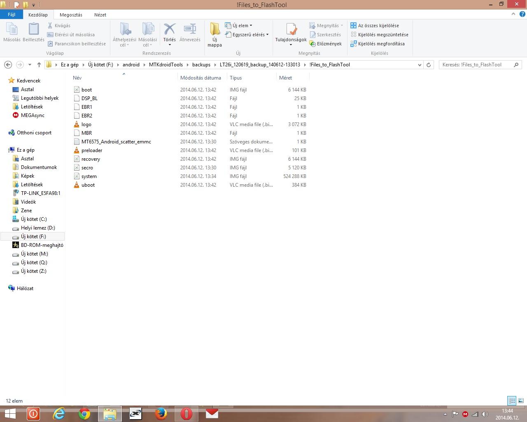527x422 pixels.
Task: Go back with the back arrow
Action: tap(8, 65)
